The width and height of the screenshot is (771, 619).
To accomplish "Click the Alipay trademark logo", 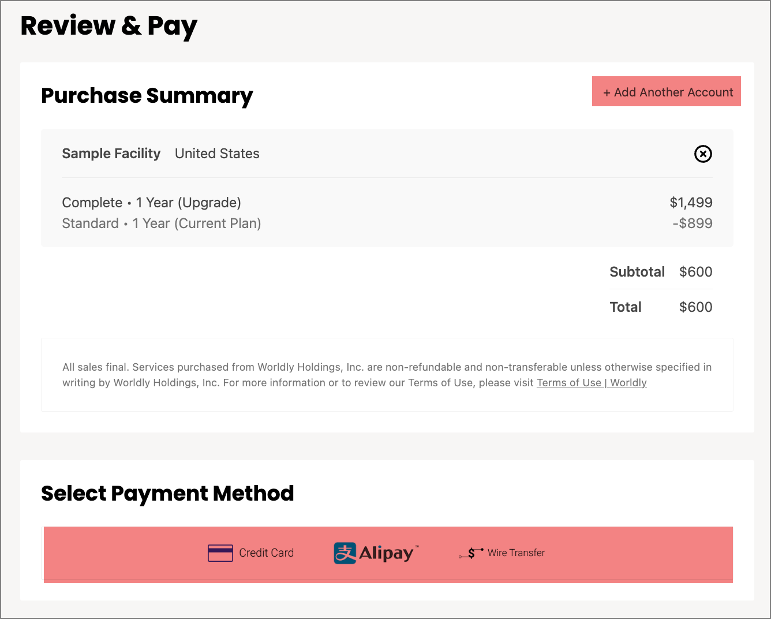I will pyautogui.click(x=375, y=553).
